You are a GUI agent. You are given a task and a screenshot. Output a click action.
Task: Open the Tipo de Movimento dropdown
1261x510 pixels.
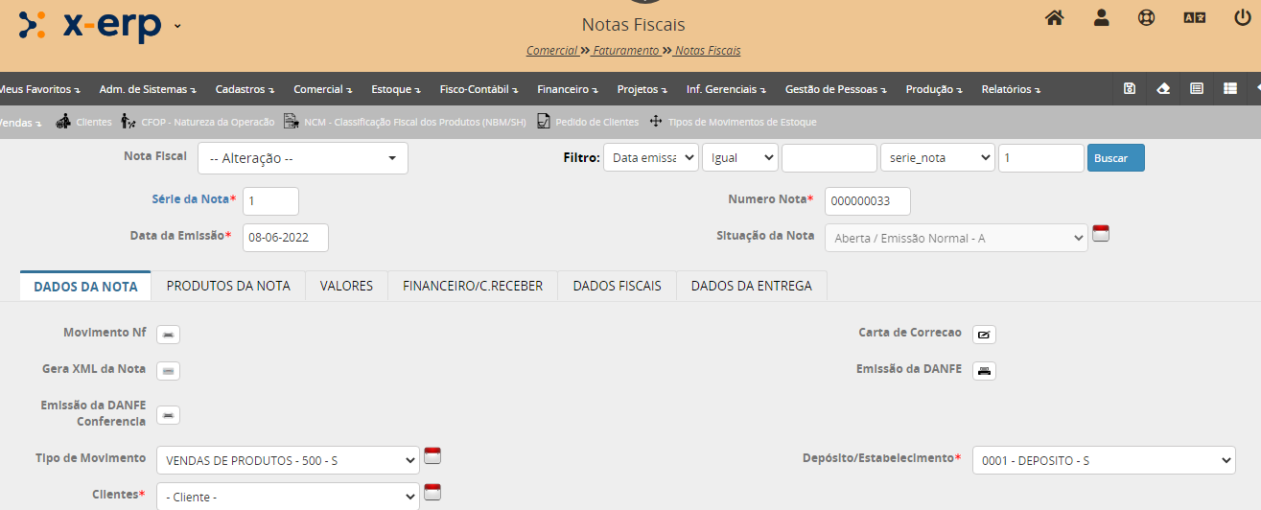click(x=287, y=461)
